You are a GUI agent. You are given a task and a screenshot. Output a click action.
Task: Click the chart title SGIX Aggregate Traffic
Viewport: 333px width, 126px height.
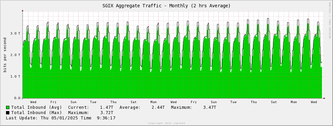166,6
